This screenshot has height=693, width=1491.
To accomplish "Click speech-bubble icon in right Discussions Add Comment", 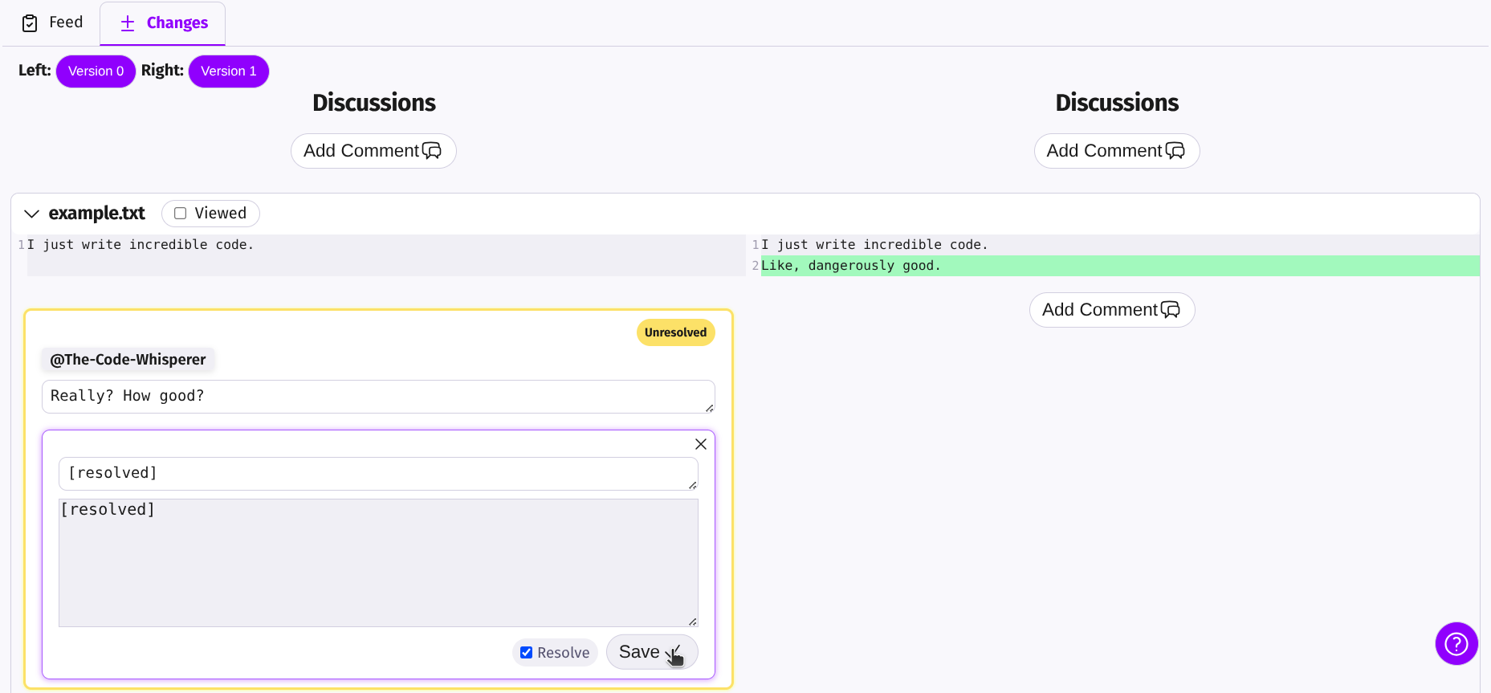I will [1175, 151].
